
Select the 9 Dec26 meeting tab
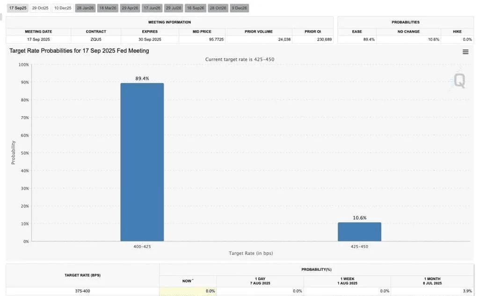tap(239, 8)
